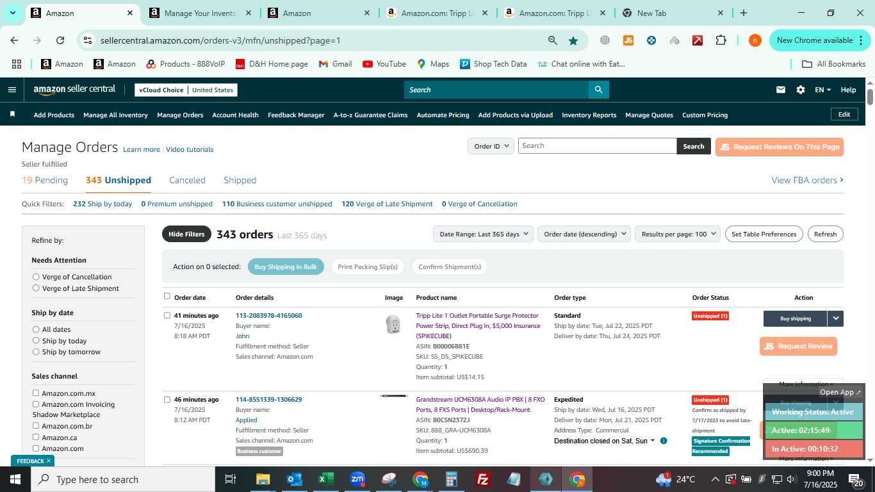
Task: Bookmark this page with star icon
Action: click(573, 40)
